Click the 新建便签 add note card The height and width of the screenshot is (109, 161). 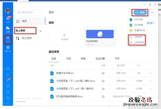point(64,36)
